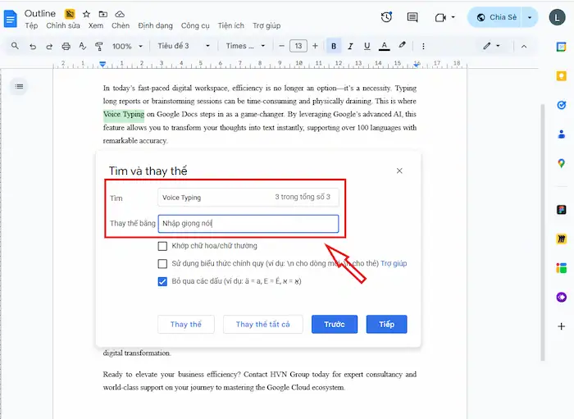Click the text color icon
The image size is (574, 419).
pyautogui.click(x=384, y=46)
